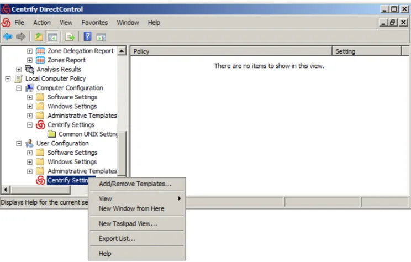The width and height of the screenshot is (411, 262).
Task: Select Software Settings under Computer Configuration
Action: [72, 97]
